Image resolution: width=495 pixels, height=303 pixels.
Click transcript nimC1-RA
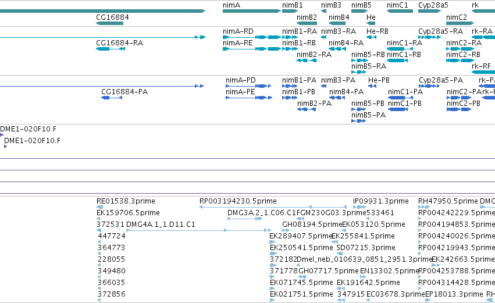pos(400,49)
